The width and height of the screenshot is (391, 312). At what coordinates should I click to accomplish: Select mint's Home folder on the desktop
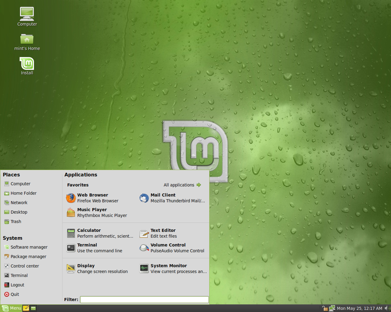(x=27, y=42)
